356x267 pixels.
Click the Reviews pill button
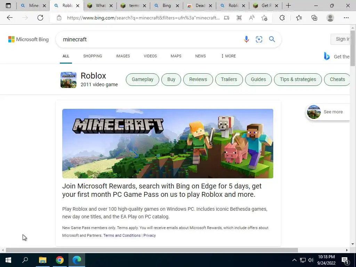[198, 80]
